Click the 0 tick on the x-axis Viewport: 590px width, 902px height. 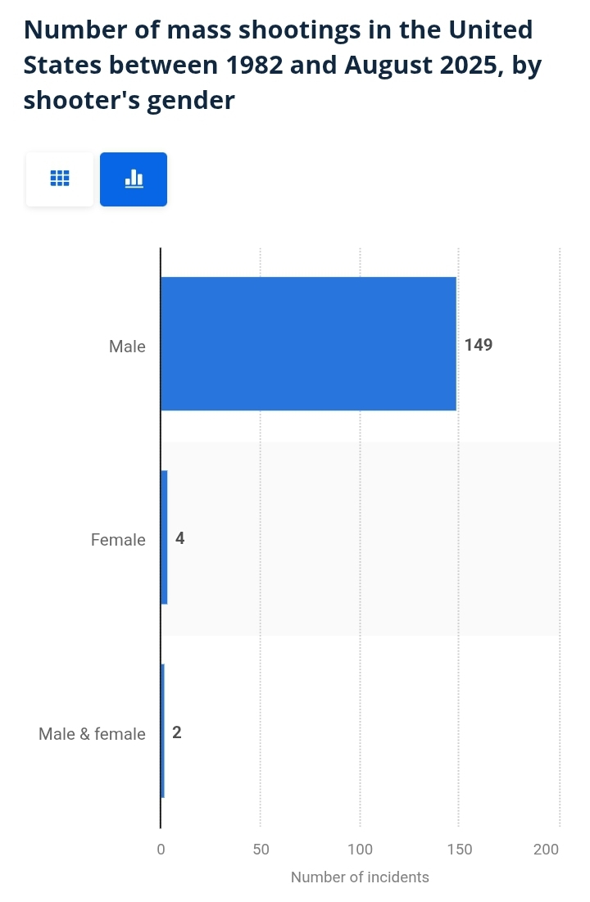(x=161, y=850)
